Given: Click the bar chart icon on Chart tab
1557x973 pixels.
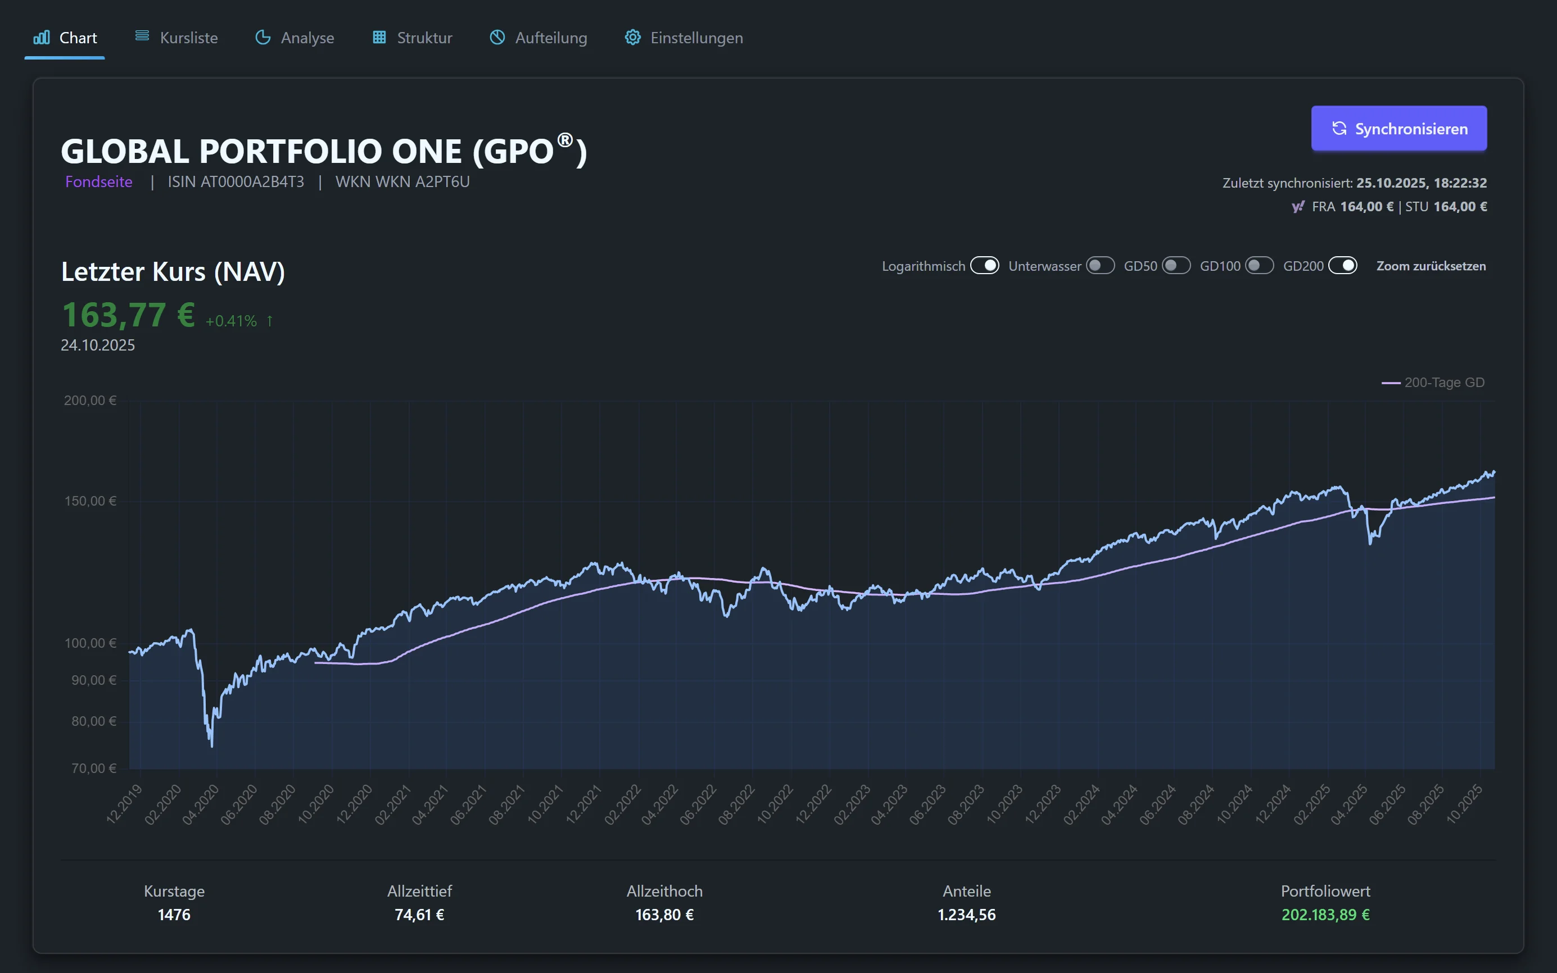Looking at the screenshot, I should pyautogui.click(x=41, y=37).
